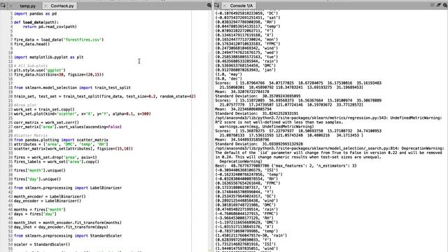Click the 'work_set = train_set.copy()' line
448x252 pixels.
[x=44, y=109]
